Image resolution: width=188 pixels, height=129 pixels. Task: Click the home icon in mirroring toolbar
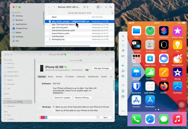coord(123,71)
